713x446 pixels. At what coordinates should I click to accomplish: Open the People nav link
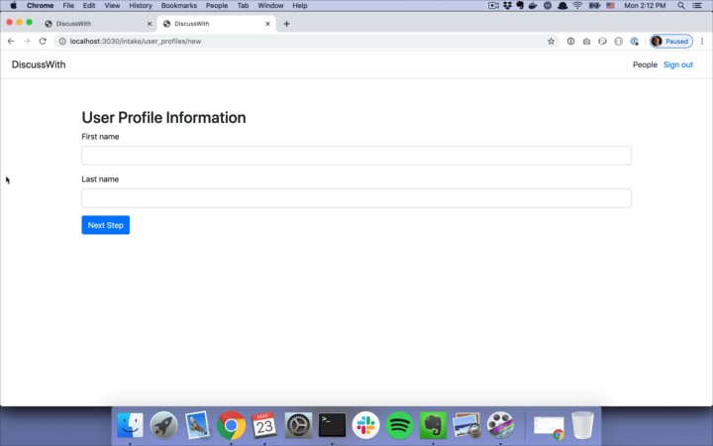pos(645,64)
